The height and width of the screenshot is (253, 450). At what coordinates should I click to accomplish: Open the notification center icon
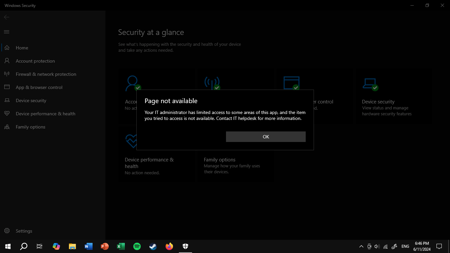[x=439, y=246]
